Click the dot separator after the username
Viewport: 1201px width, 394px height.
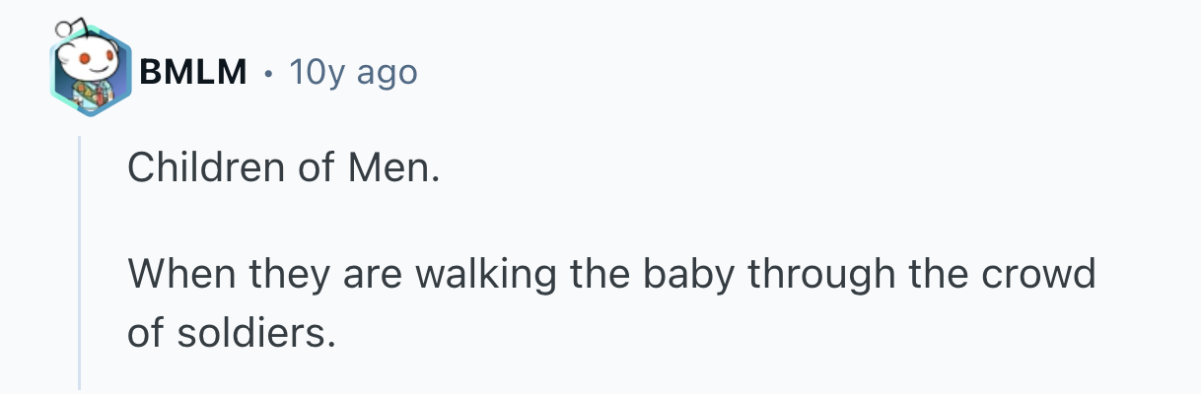(268, 73)
